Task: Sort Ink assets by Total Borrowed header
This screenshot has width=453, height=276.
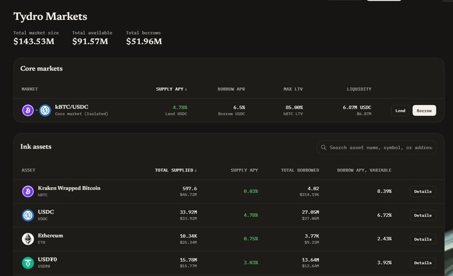Action: point(300,170)
